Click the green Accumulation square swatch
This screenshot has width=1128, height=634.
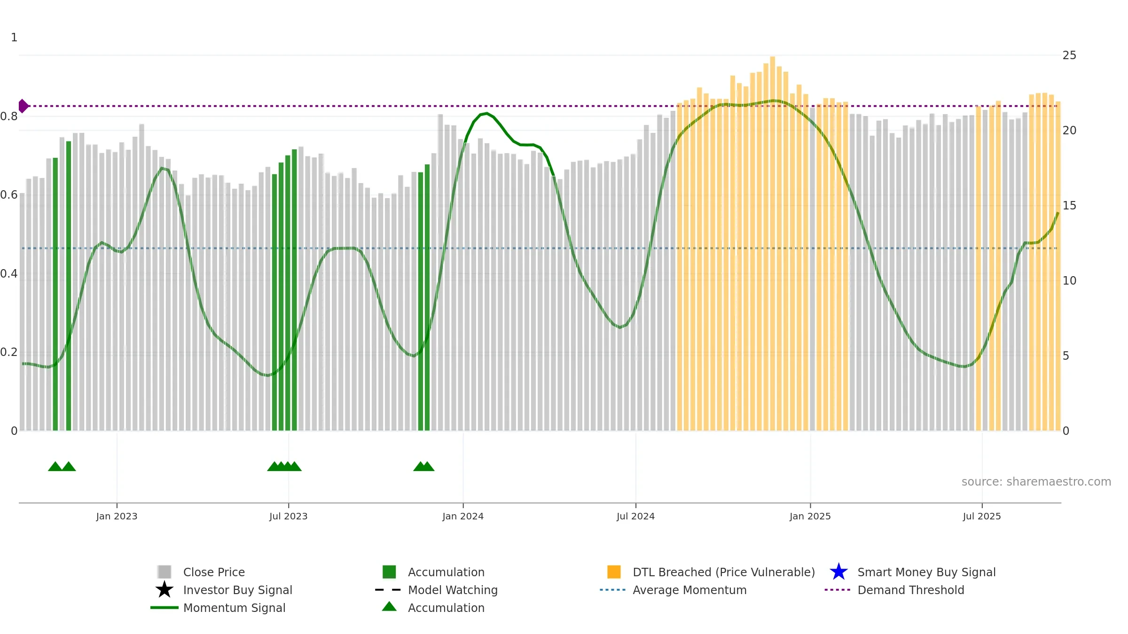(389, 572)
